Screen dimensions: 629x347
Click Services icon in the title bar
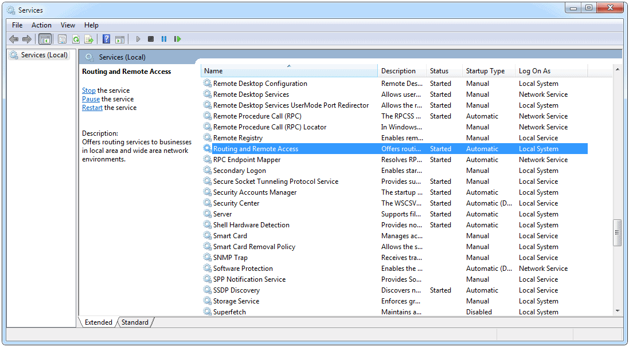pos(11,10)
